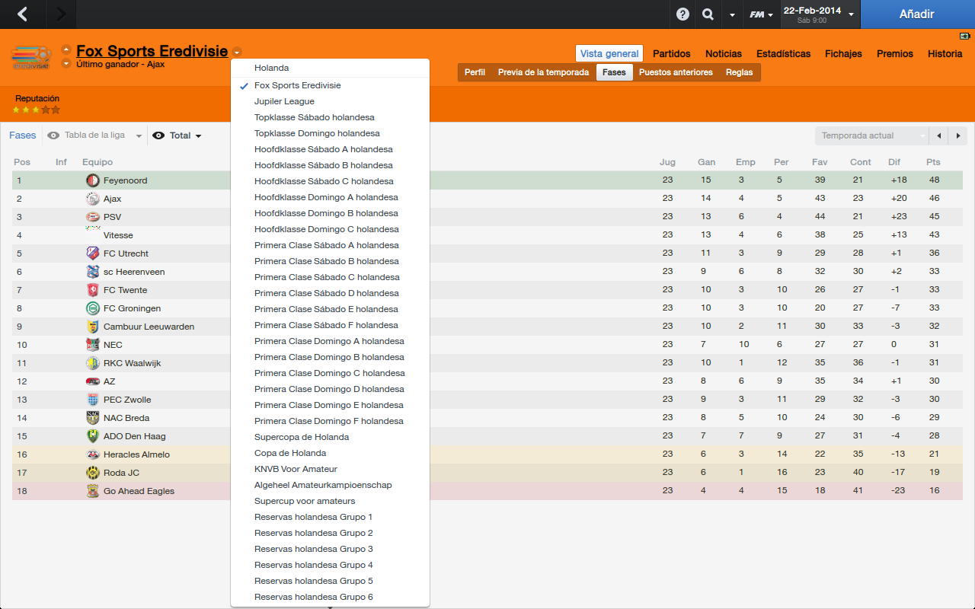Select the Perfil sub-tab
975x609 pixels.
point(475,72)
